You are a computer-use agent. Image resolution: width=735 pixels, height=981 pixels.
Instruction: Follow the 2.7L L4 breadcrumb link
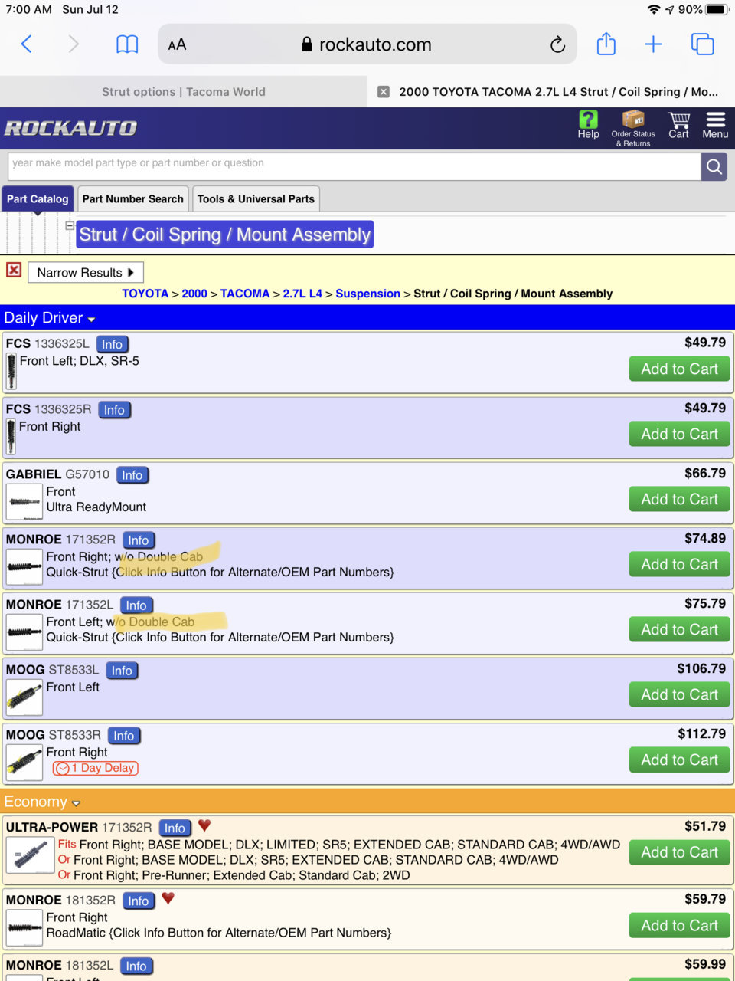coord(302,294)
